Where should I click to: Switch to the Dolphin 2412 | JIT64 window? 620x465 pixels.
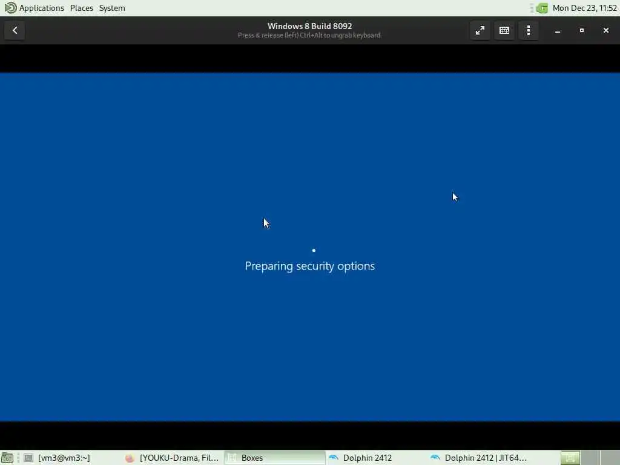[x=478, y=458]
